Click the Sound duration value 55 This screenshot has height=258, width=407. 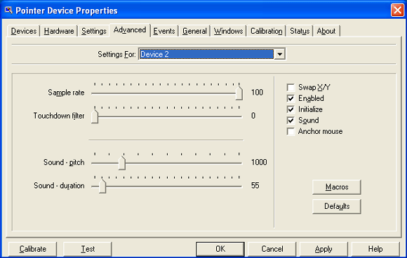255,186
